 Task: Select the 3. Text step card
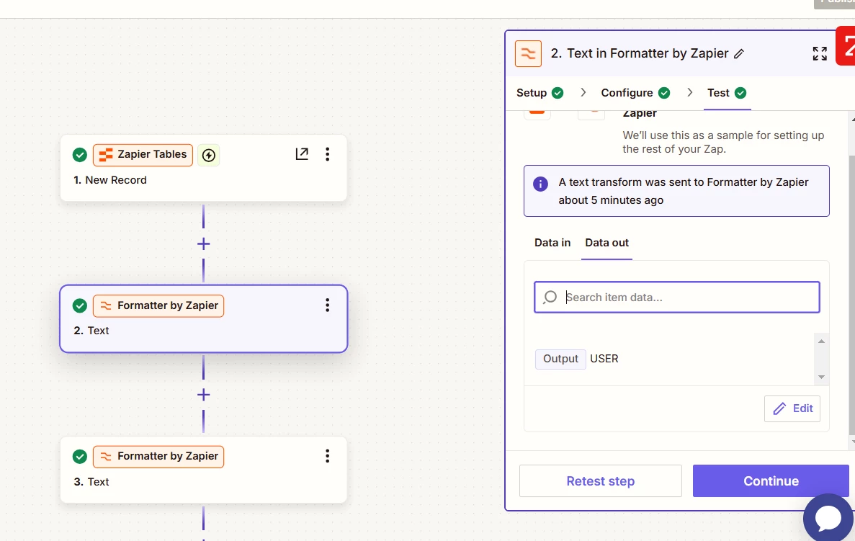[203, 470]
